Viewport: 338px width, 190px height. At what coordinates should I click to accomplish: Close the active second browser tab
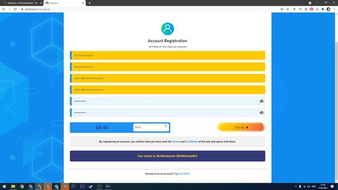(x=83, y=3)
